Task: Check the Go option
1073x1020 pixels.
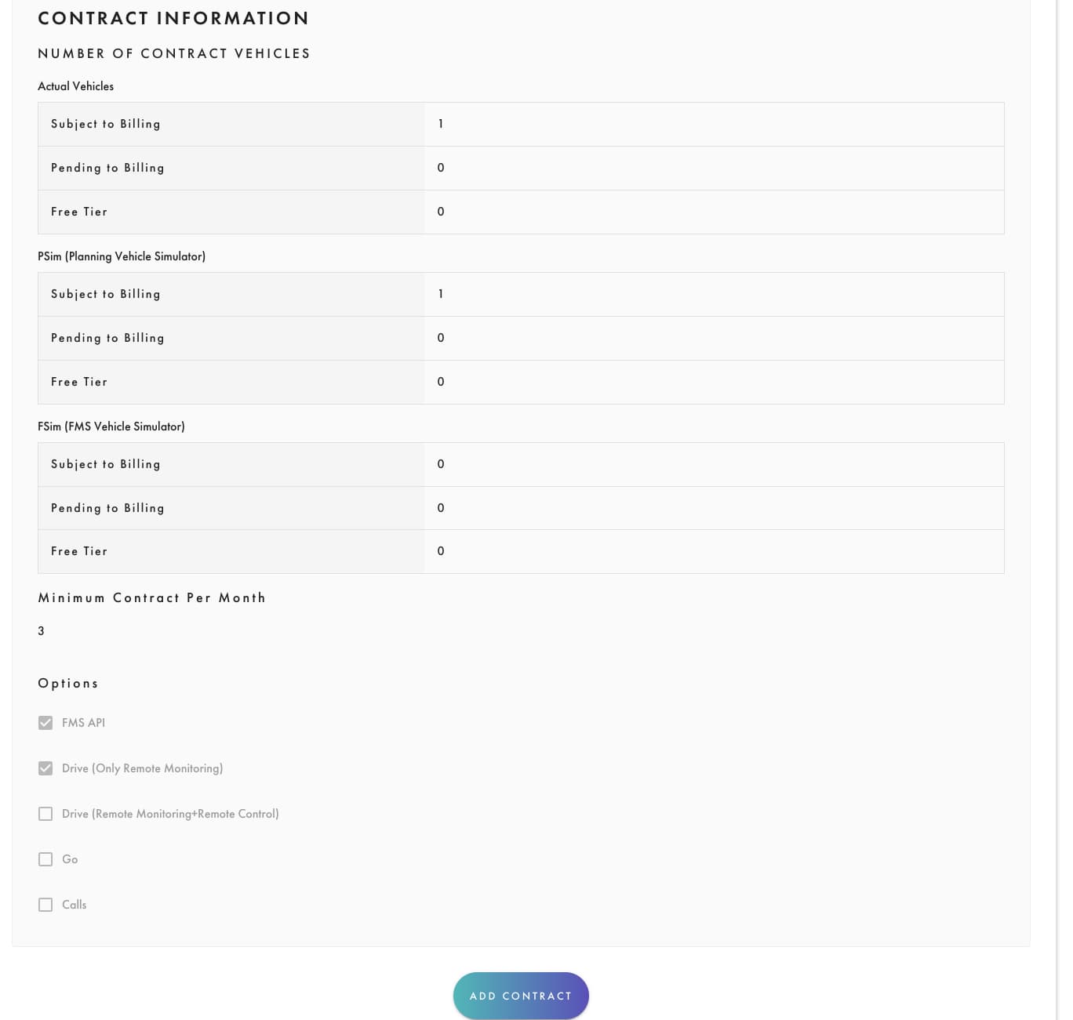Action: coord(45,859)
